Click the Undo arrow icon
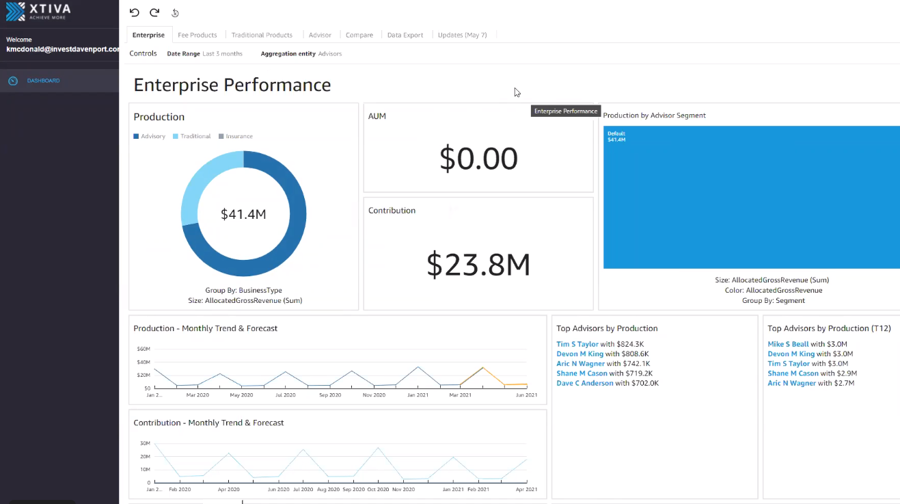Screen dimensions: 900x504 (134, 12)
